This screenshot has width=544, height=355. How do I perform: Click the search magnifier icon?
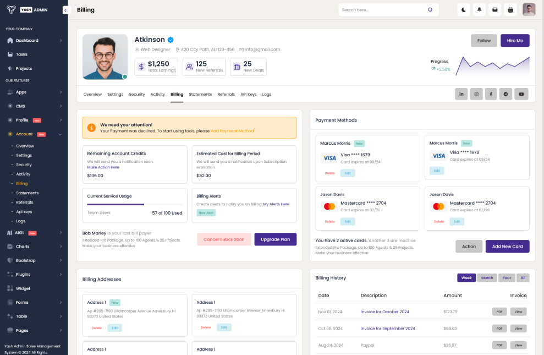(430, 10)
